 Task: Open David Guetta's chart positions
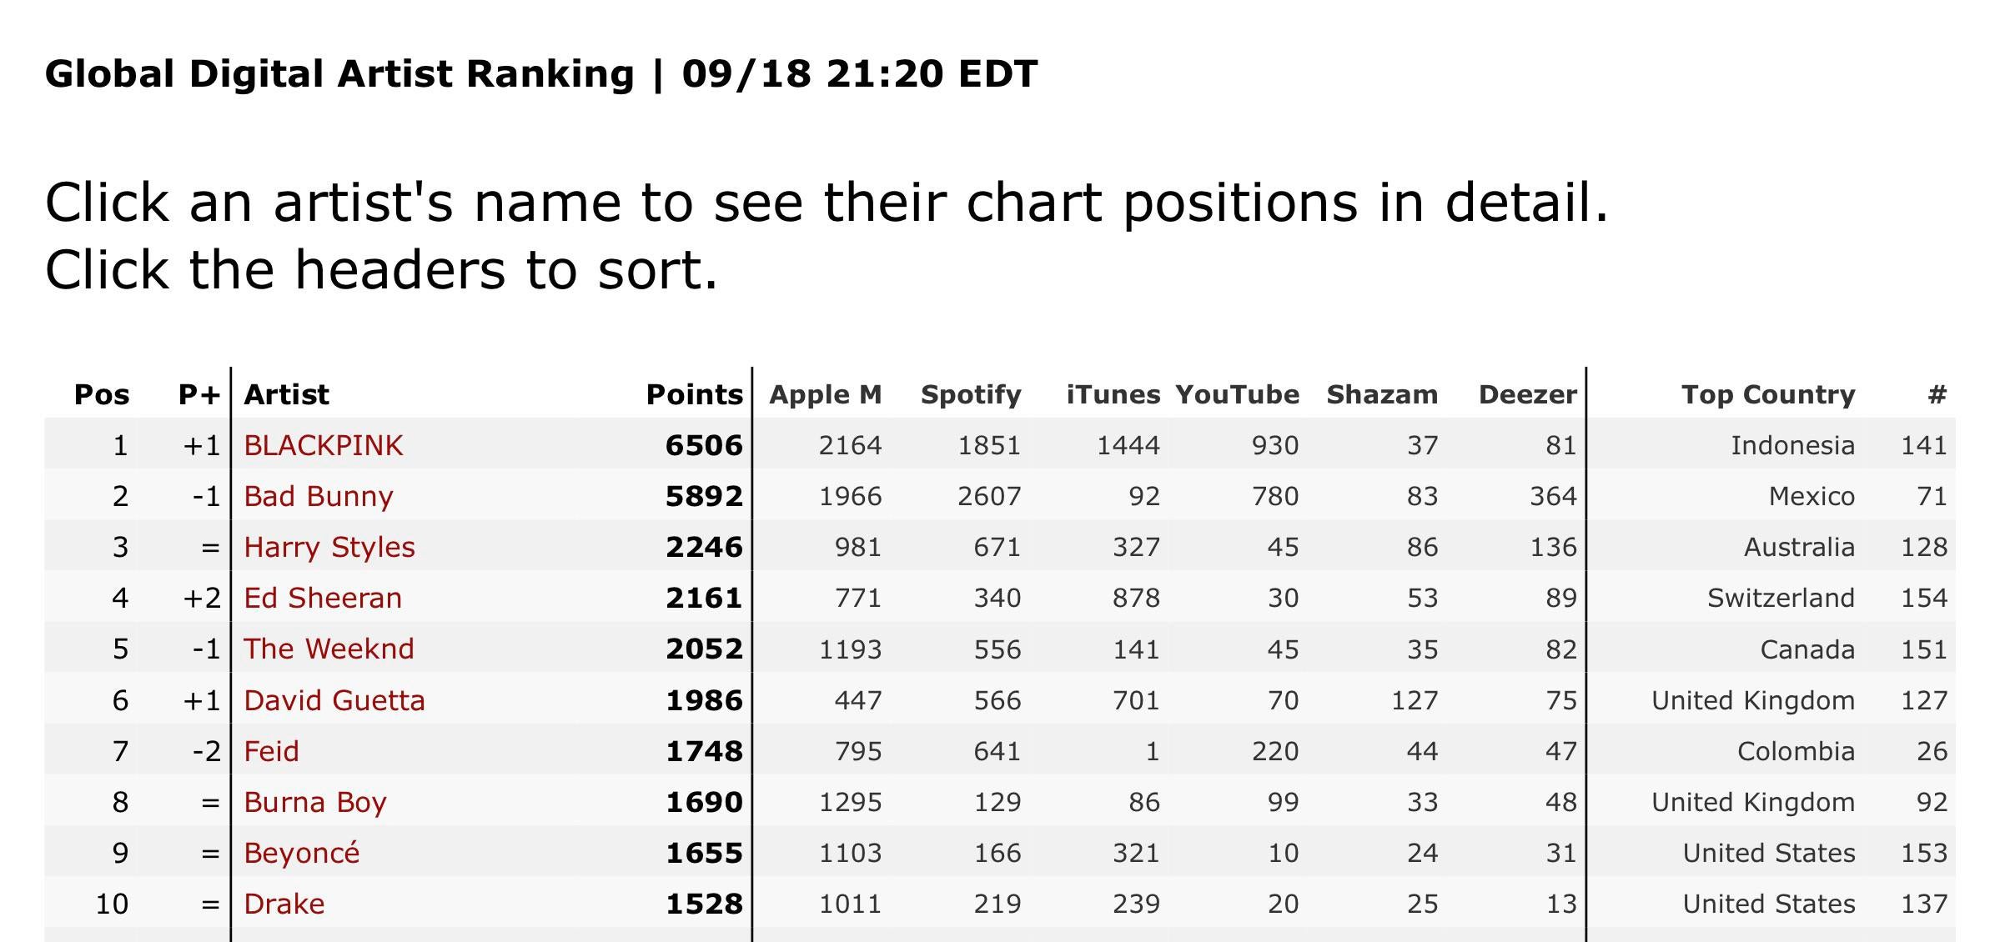(x=334, y=700)
